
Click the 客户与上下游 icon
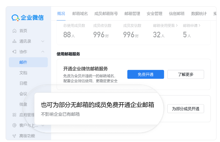pyautogui.click(x=14, y=125)
